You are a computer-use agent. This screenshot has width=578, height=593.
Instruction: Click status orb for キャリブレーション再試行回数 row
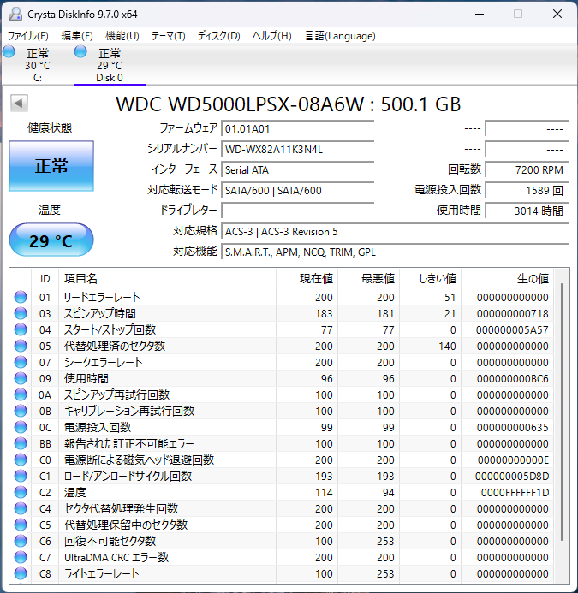coord(21,411)
